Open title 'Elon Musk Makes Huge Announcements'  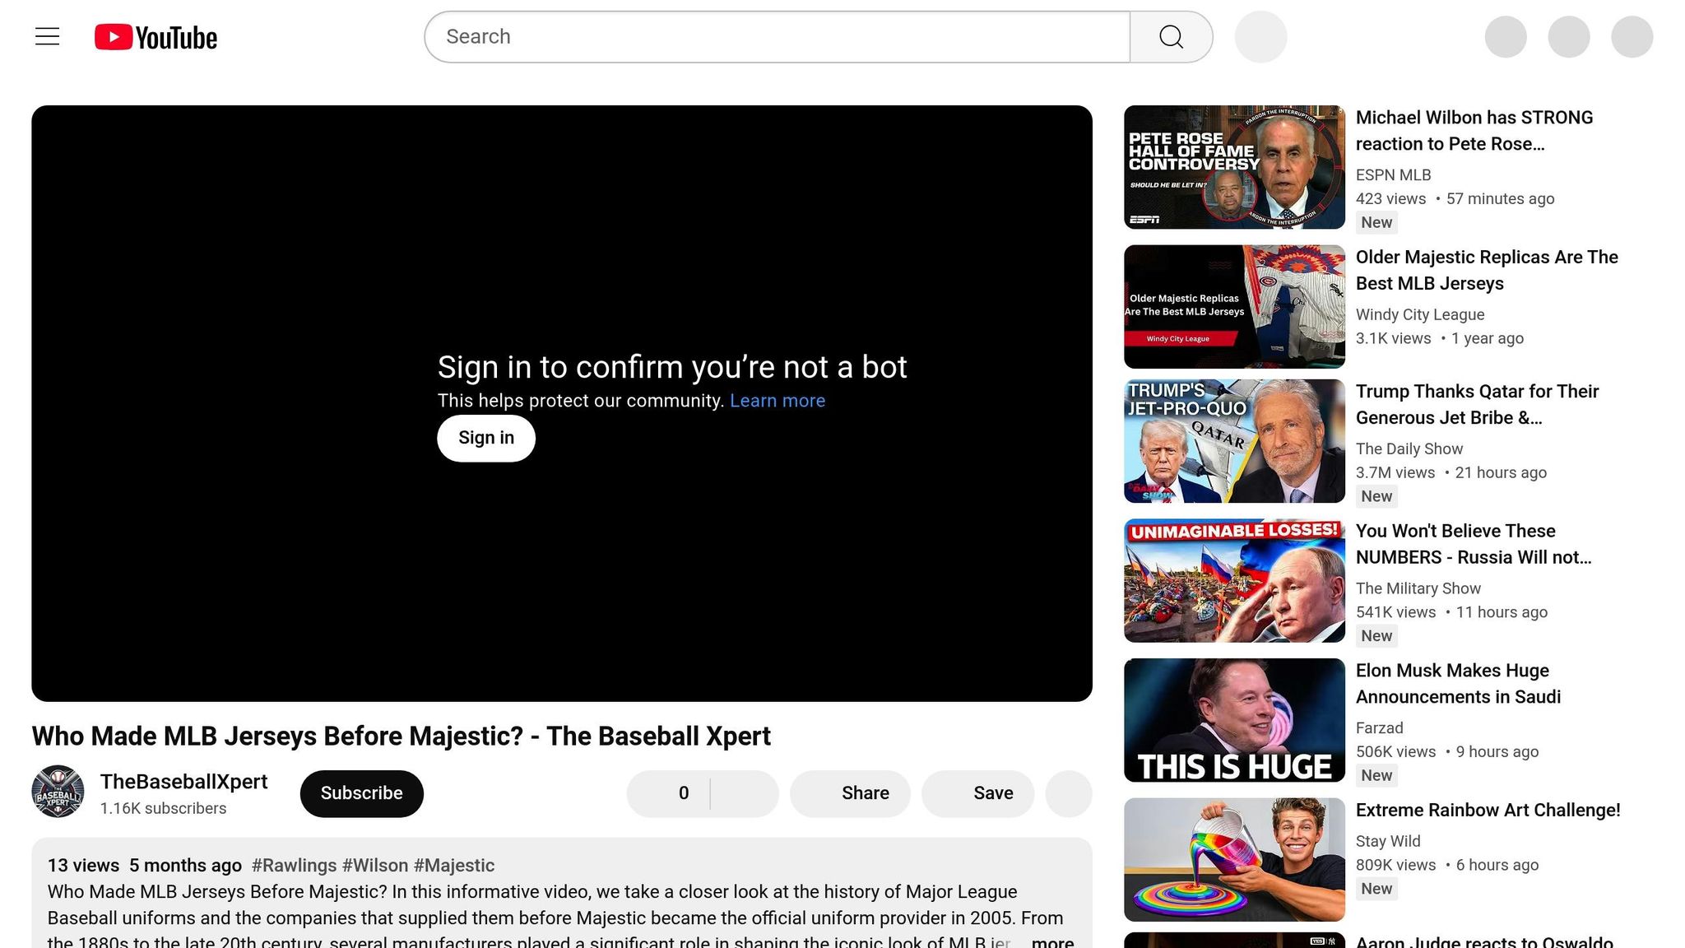pos(1458,684)
